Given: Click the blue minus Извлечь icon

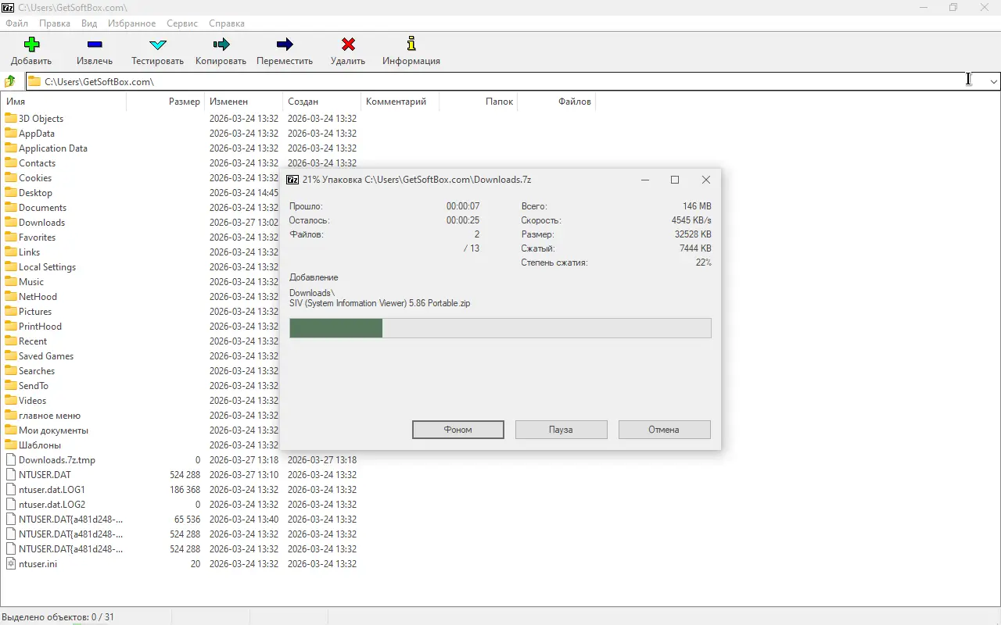Looking at the screenshot, I should 95,45.
